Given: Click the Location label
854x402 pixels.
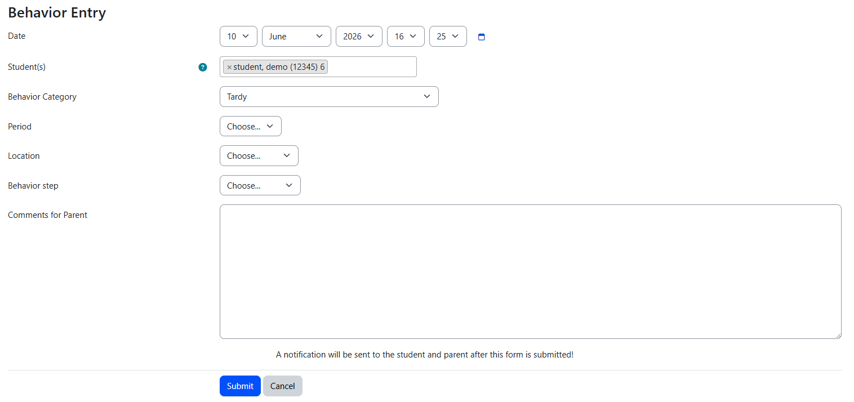Looking at the screenshot, I should [24, 156].
